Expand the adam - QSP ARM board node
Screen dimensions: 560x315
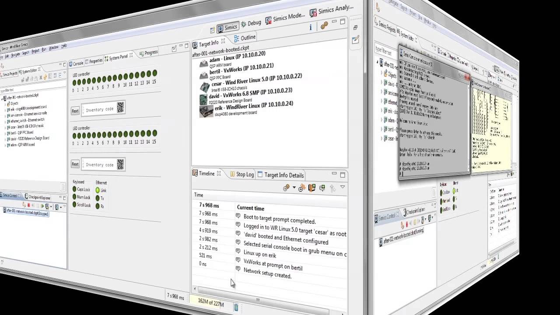(x=6, y=146)
